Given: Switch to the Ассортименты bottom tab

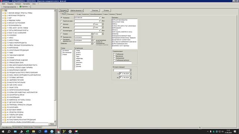Looking at the screenshot, I should pyautogui.click(x=18, y=127).
